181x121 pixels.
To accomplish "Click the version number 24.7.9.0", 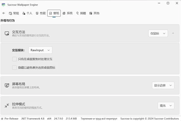I will 58,119.
